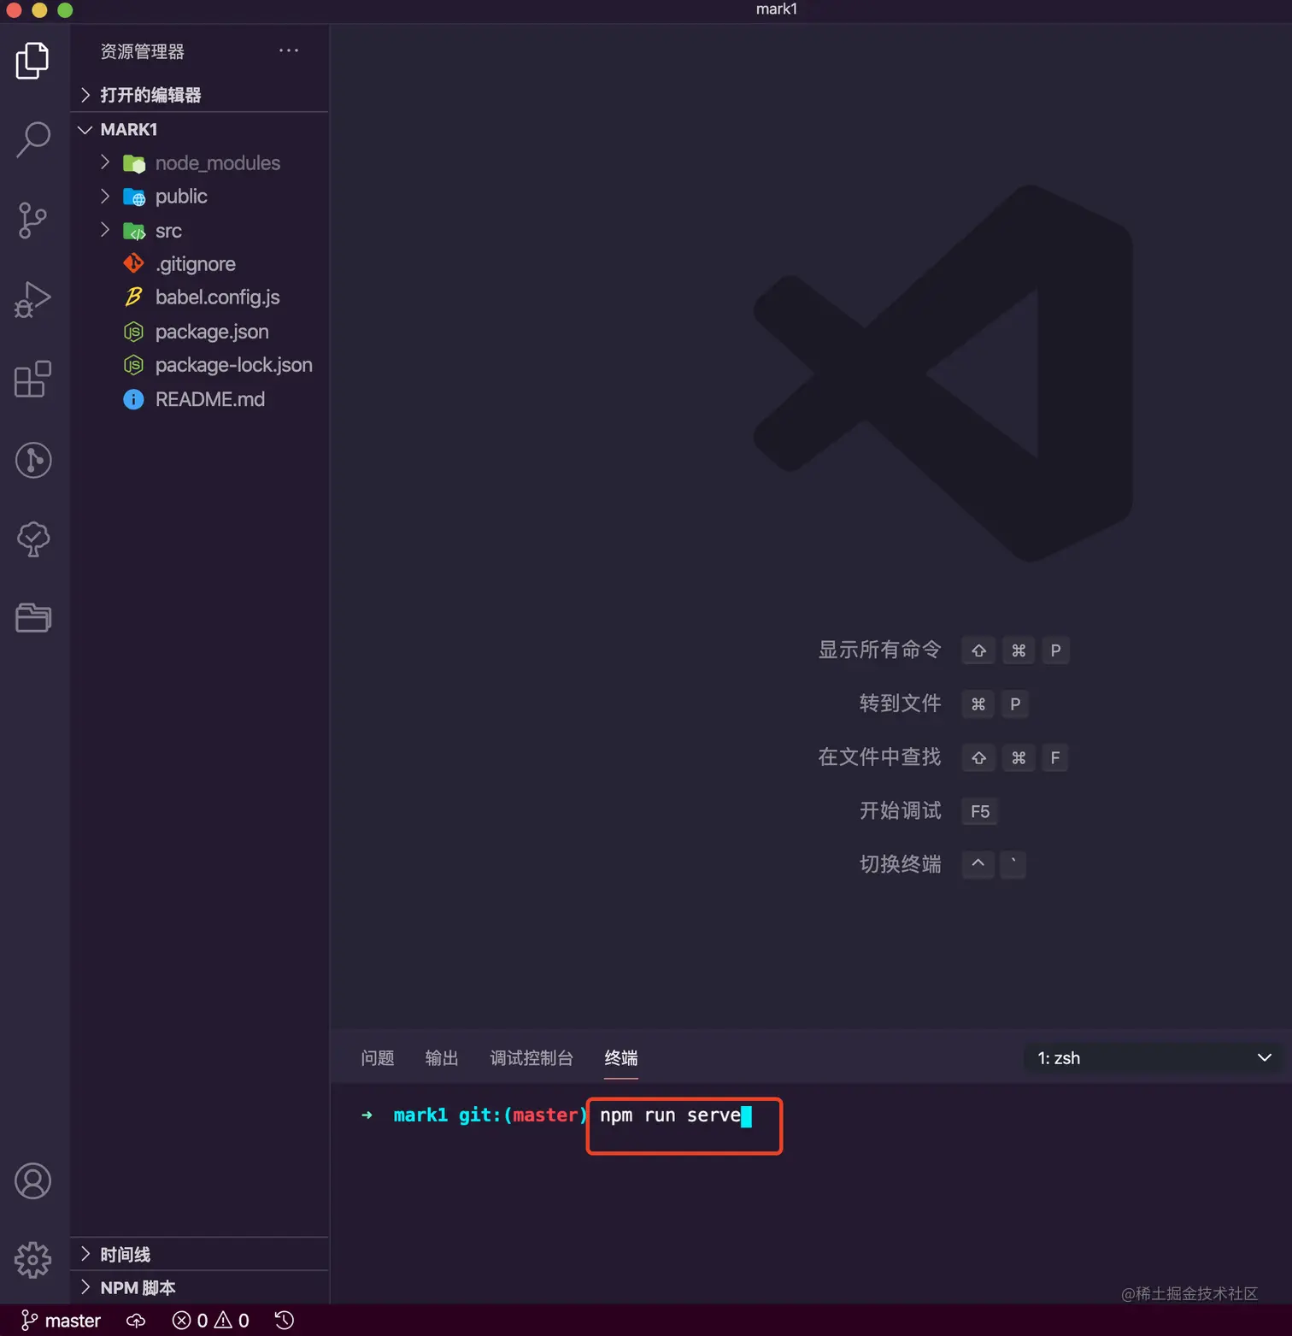Switch to the 问题 problems tab
Image resolution: width=1292 pixels, height=1336 pixels.
[378, 1058]
